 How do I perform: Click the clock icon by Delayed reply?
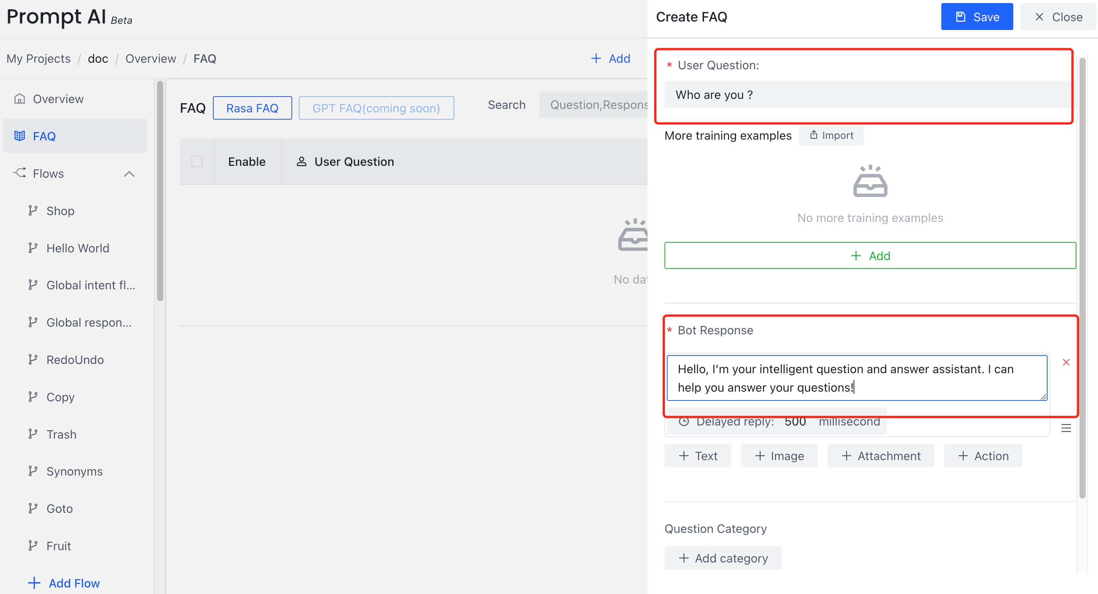(x=684, y=422)
